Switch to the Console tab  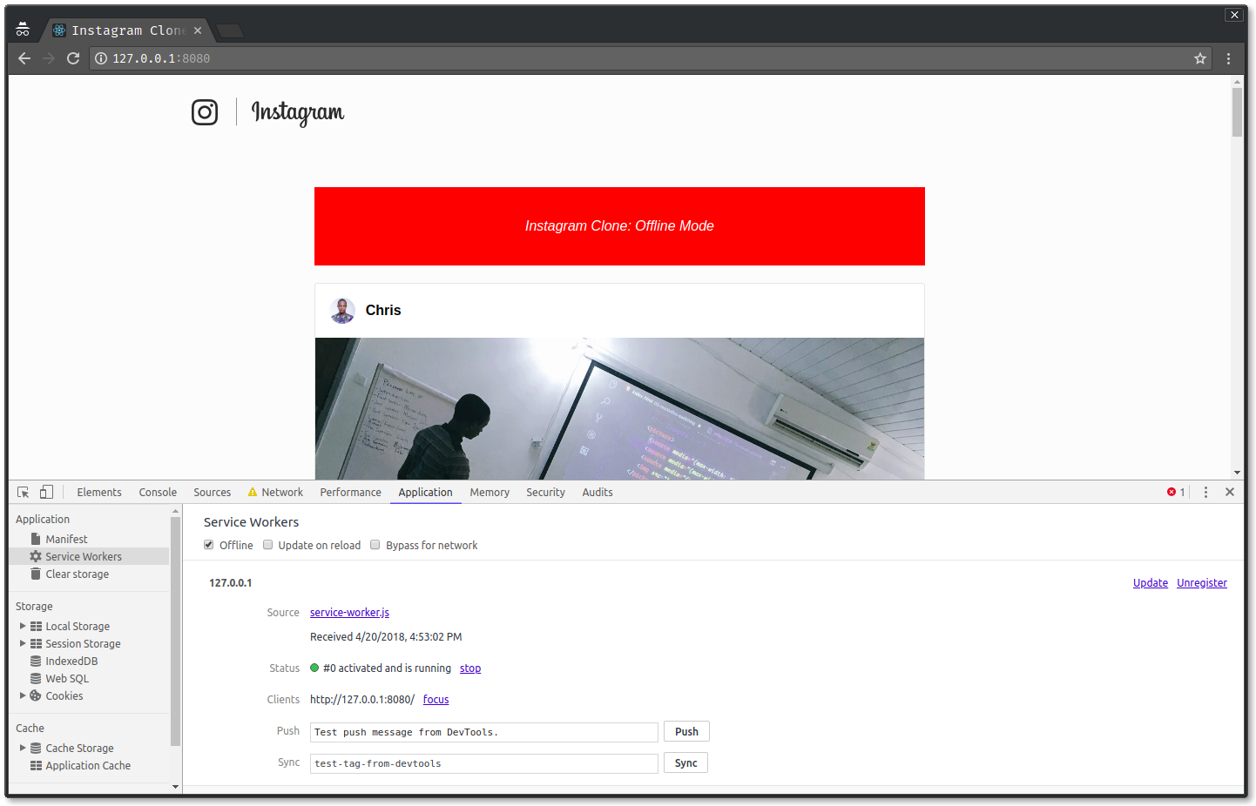click(x=158, y=492)
